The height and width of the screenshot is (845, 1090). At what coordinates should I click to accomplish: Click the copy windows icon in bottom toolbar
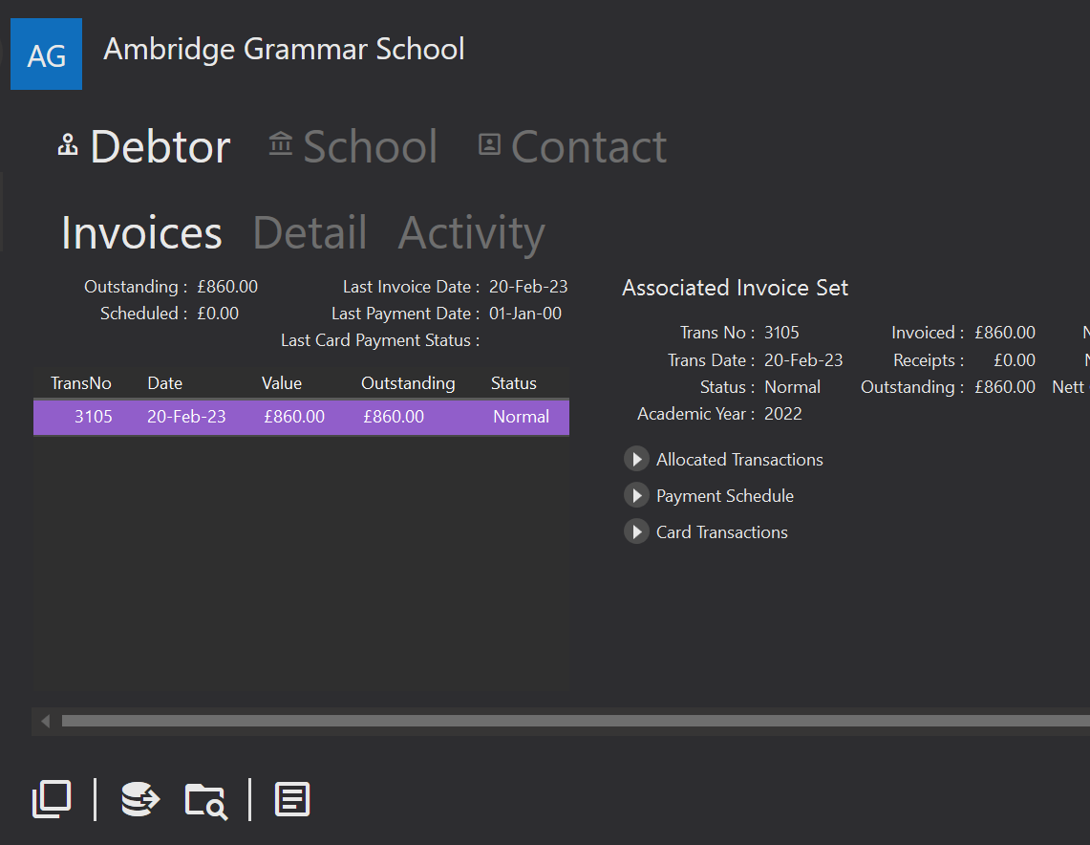tap(53, 799)
